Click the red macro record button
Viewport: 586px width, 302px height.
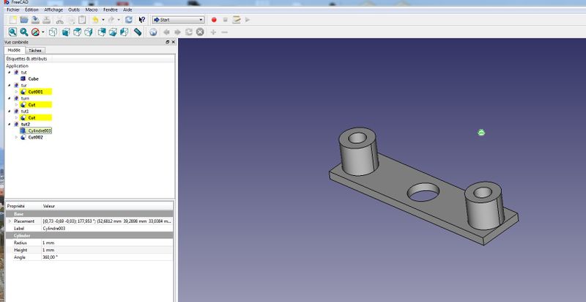point(214,20)
